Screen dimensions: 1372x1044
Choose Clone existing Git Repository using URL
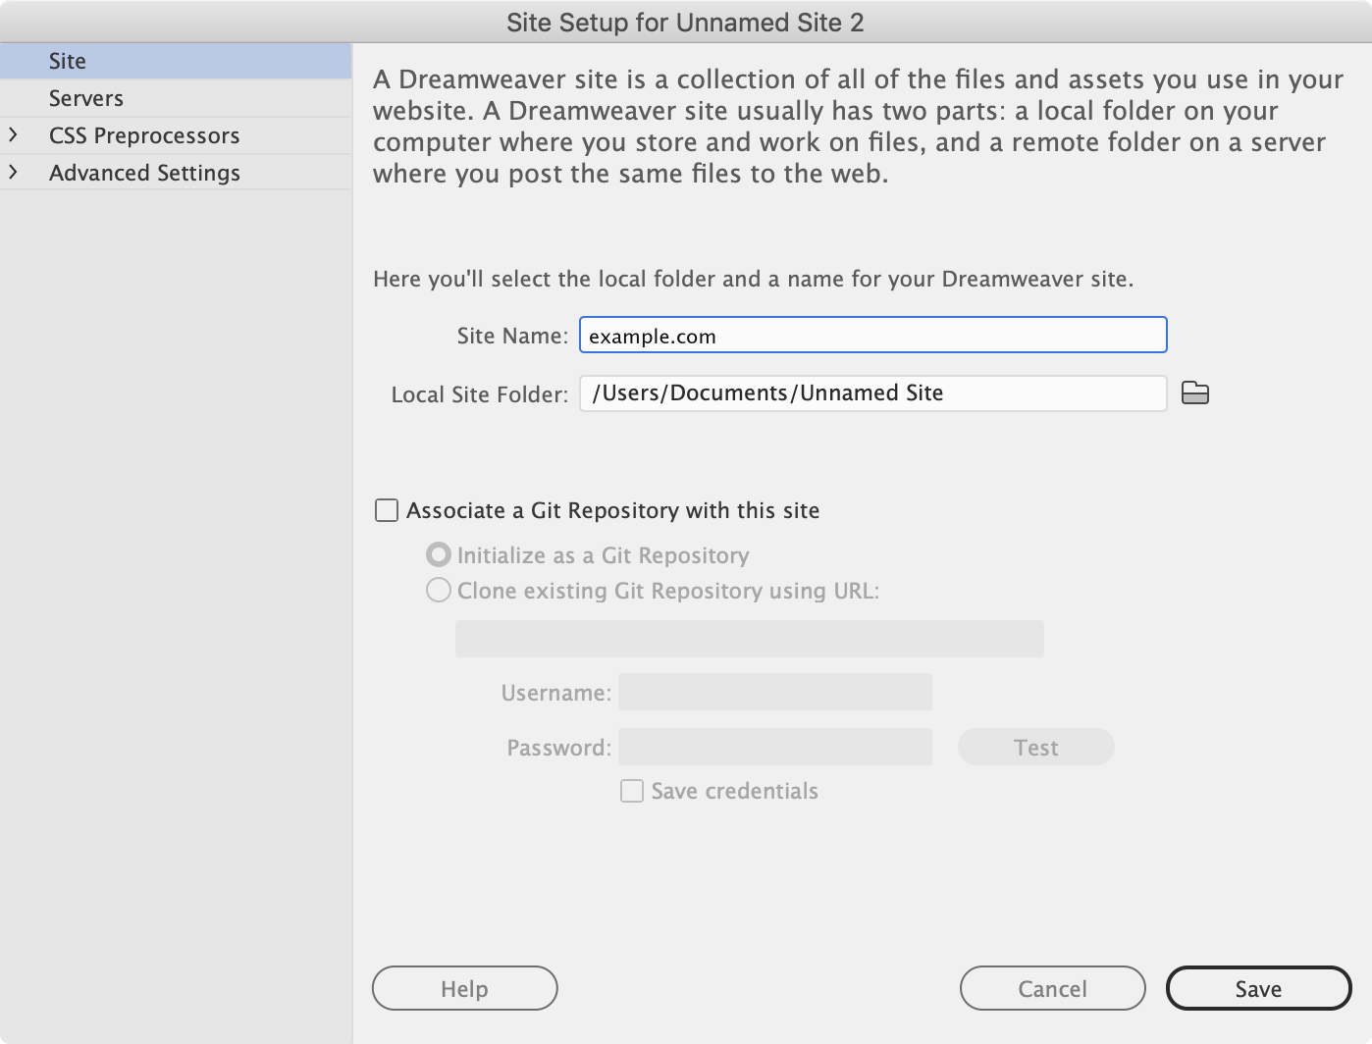pyautogui.click(x=438, y=591)
